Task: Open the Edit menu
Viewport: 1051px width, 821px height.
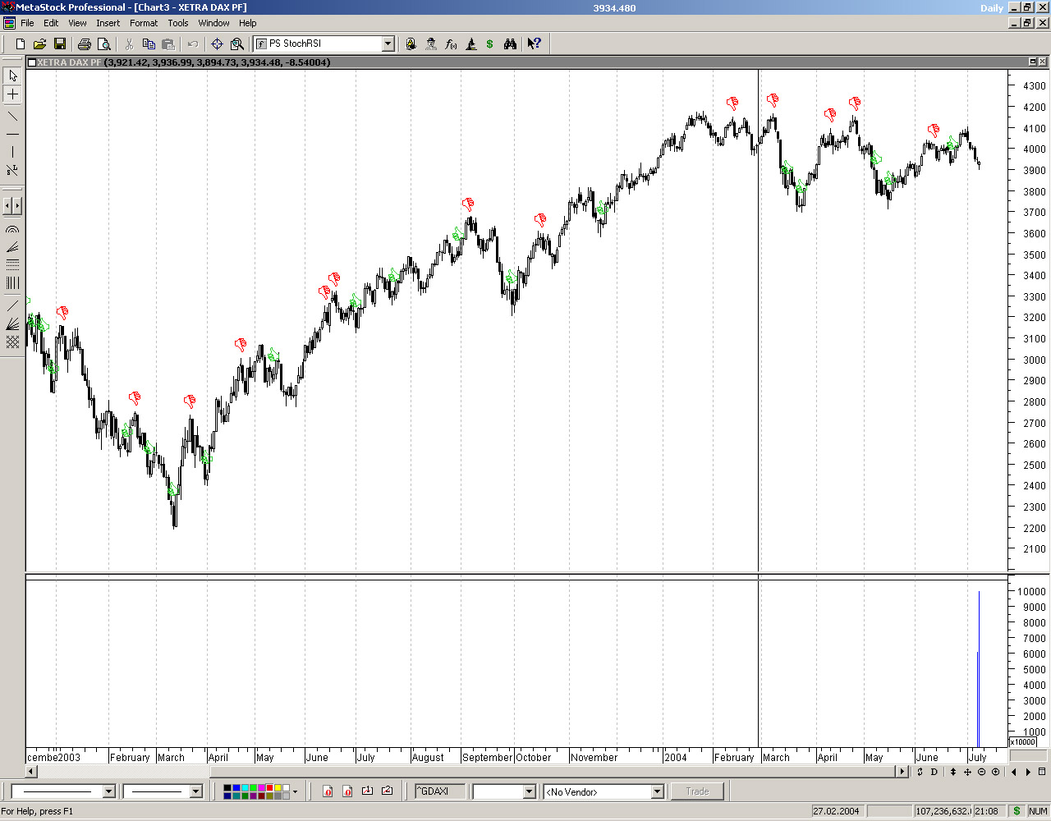Action: click(51, 23)
